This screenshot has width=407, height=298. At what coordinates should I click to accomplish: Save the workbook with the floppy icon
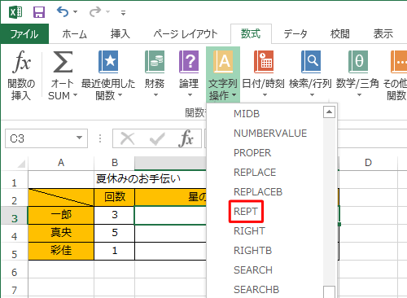pos(39,12)
